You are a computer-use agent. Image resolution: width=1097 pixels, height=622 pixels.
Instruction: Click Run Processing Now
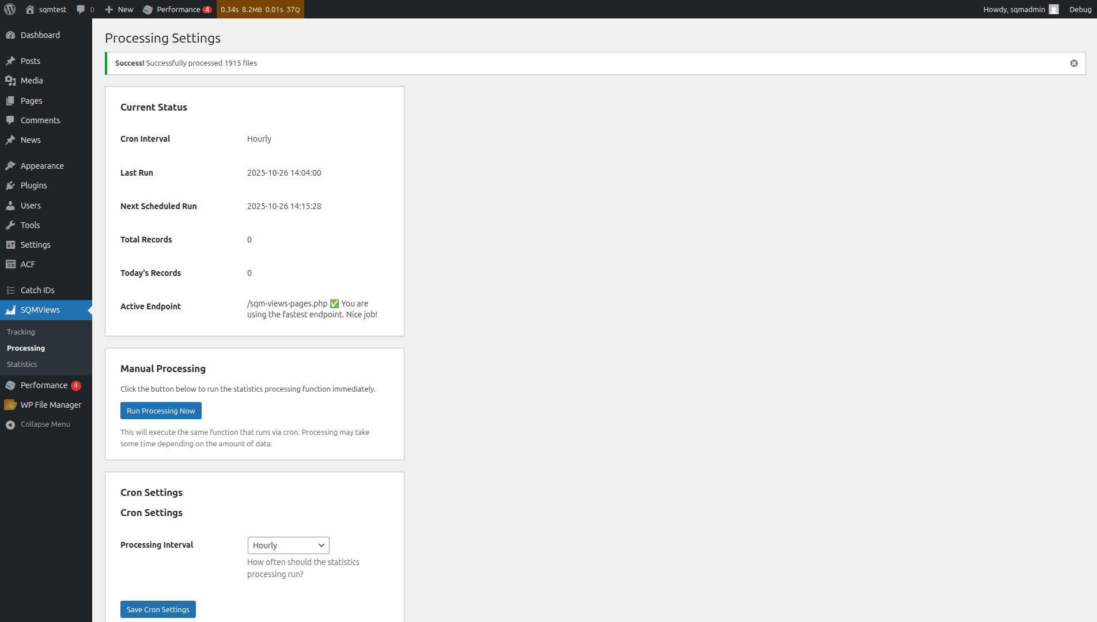coord(161,410)
